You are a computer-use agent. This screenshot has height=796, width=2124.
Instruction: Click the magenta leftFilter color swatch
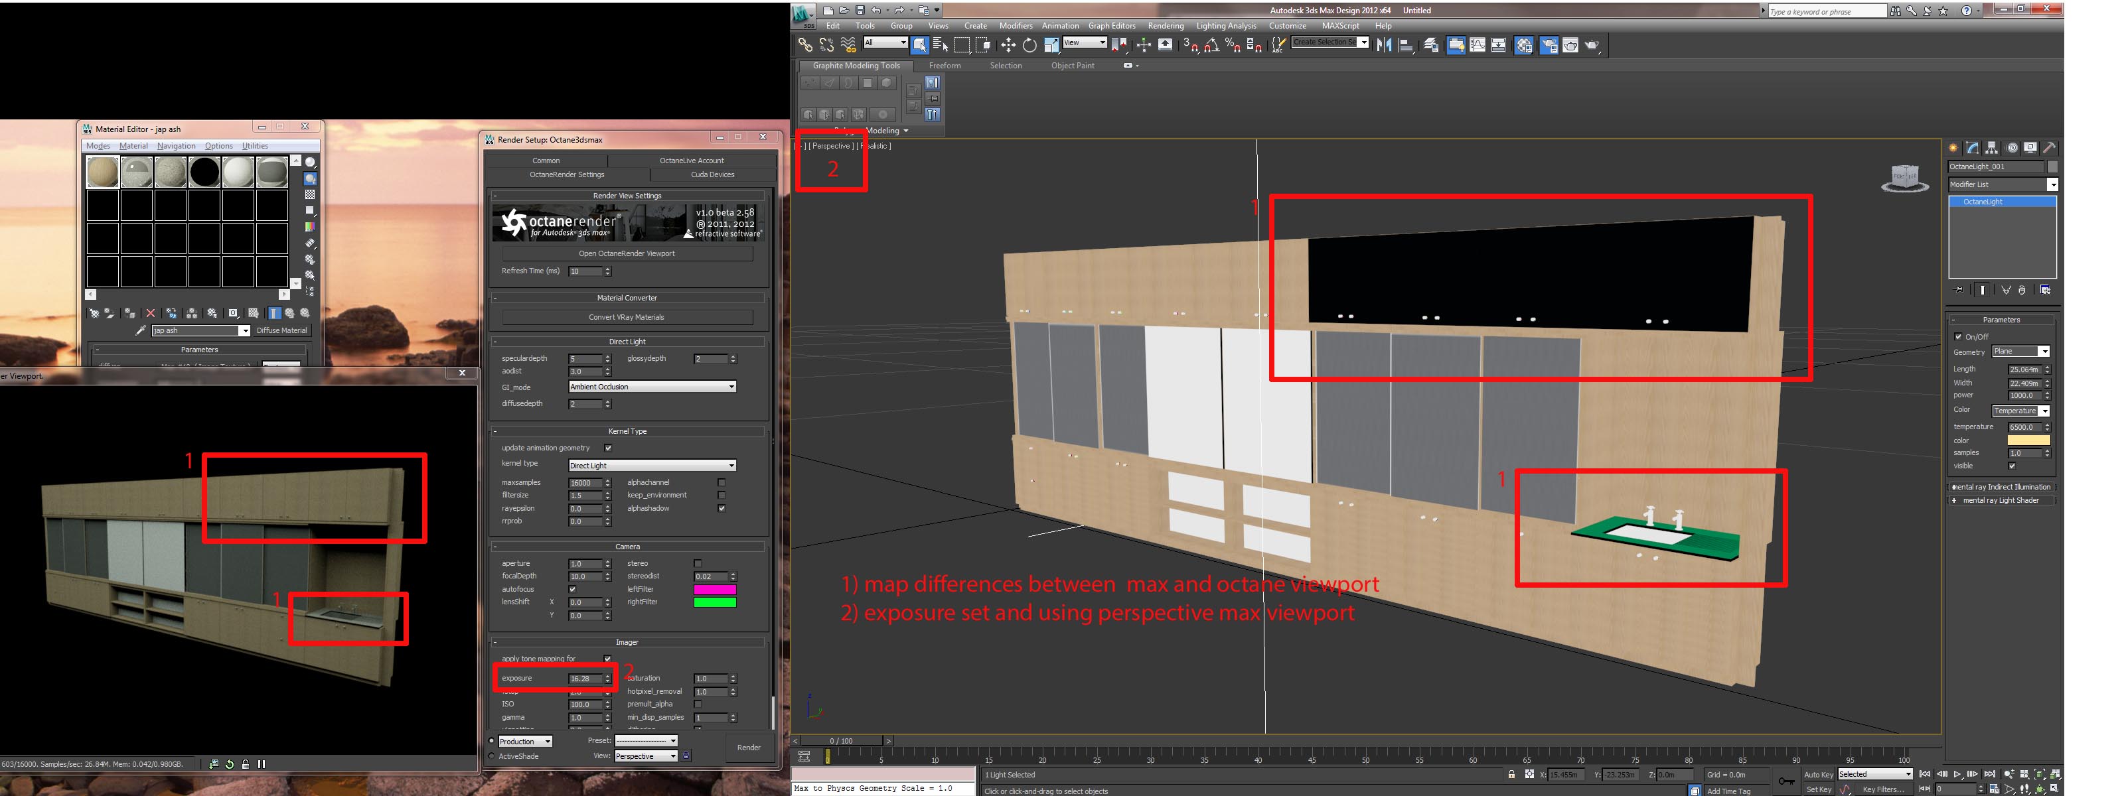click(x=714, y=589)
